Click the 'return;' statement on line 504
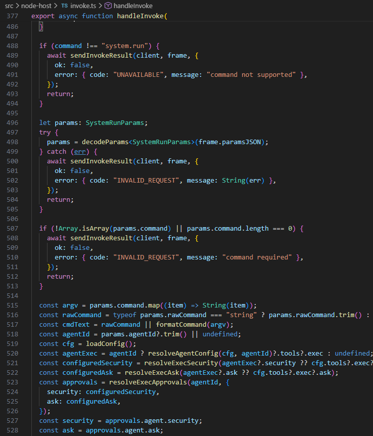This screenshot has height=436, width=373. pyautogui.click(x=60, y=200)
